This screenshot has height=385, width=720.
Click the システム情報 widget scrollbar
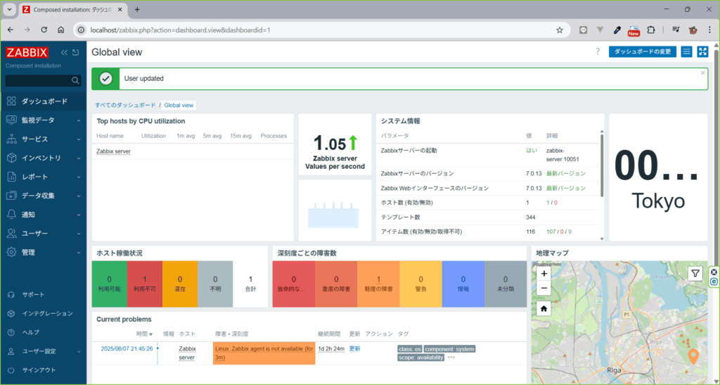[x=602, y=165]
